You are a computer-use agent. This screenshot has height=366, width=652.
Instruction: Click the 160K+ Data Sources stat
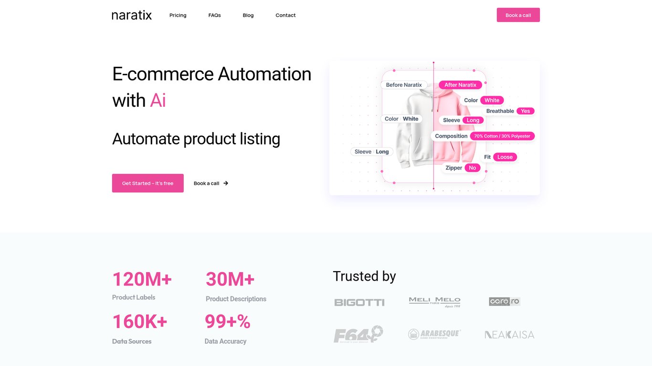[140, 328]
